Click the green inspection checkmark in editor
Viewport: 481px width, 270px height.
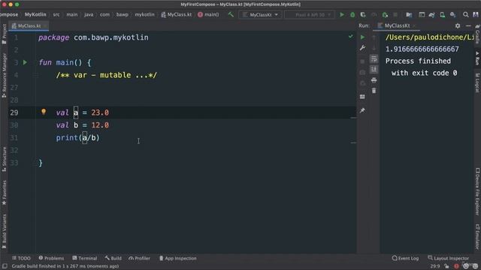coord(350,37)
